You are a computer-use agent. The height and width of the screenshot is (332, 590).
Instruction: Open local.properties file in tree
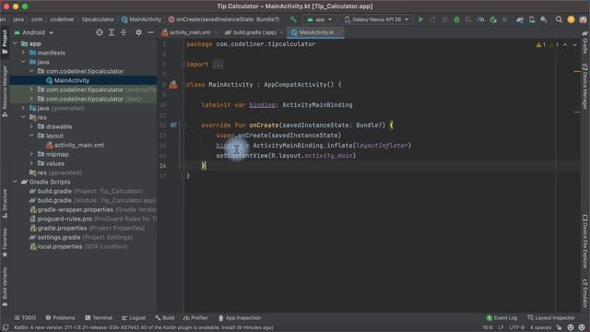tap(60, 246)
